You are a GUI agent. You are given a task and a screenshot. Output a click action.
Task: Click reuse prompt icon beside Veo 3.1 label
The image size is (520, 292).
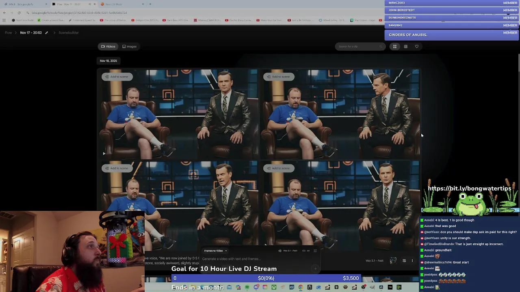pos(404,261)
